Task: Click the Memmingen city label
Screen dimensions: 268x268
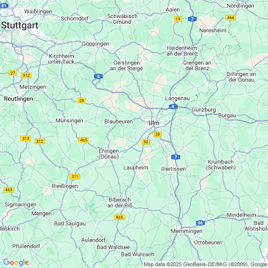Action: click(186, 231)
